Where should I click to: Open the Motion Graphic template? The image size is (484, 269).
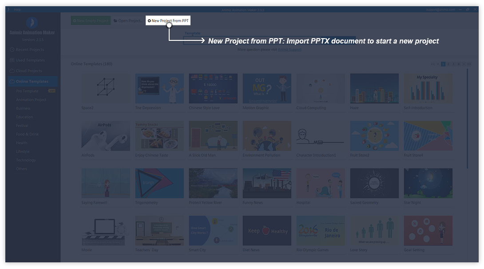click(x=267, y=88)
